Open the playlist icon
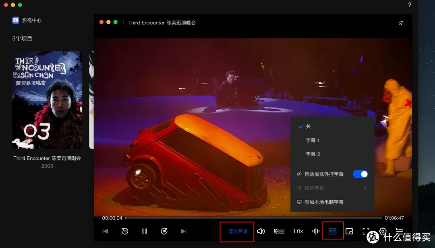This screenshot has height=248, width=435. [x=400, y=231]
